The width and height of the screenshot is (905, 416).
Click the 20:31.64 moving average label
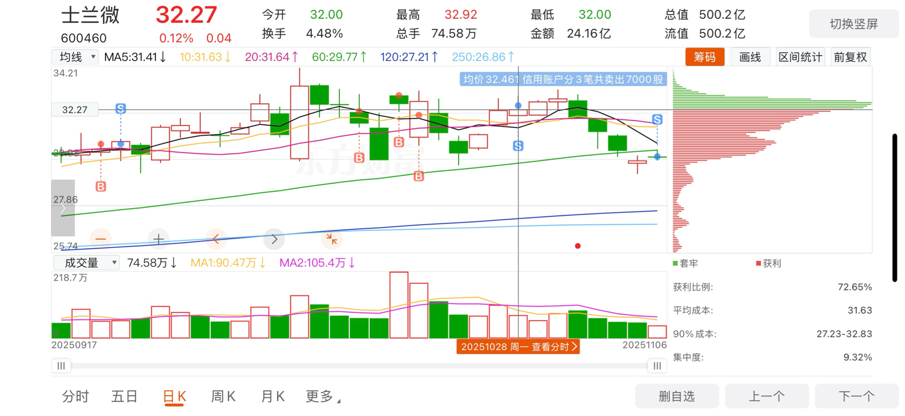[272, 57]
